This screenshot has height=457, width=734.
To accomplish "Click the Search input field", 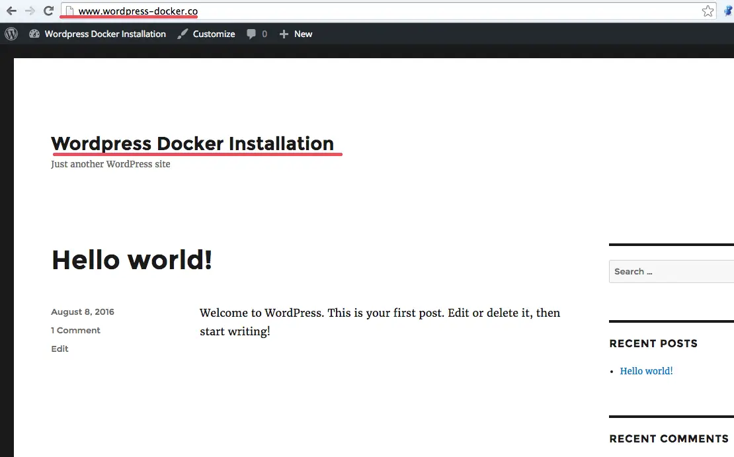I will (671, 272).
